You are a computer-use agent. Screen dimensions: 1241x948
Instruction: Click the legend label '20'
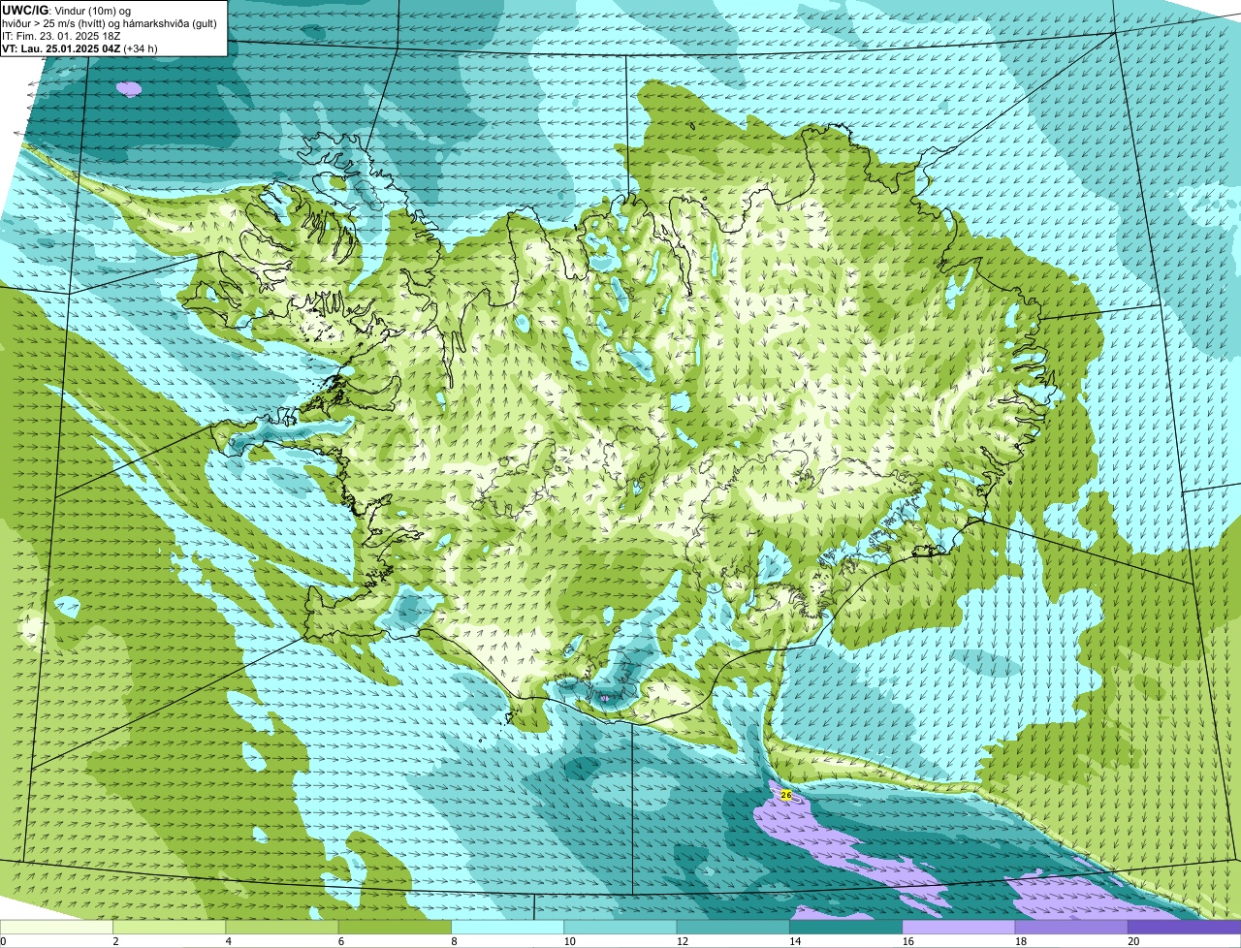pyautogui.click(x=1132, y=941)
